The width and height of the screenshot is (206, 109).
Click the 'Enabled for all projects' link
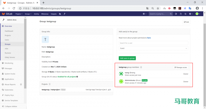click(x=67, y=77)
